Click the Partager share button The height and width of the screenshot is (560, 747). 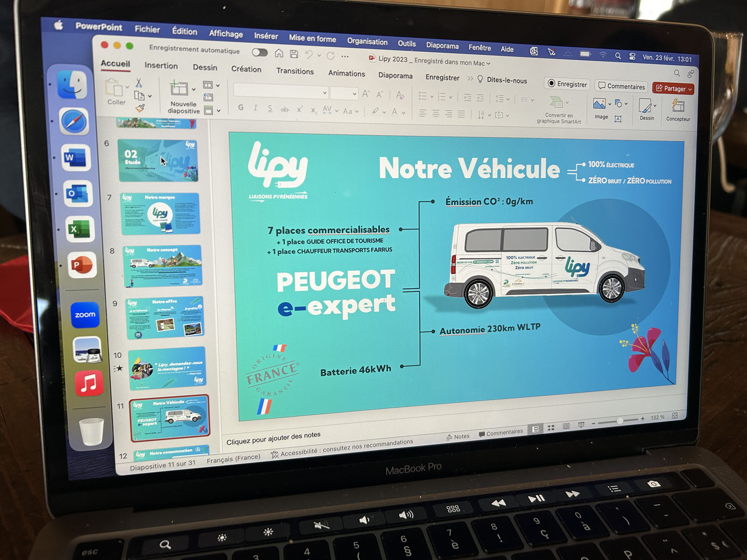673,88
